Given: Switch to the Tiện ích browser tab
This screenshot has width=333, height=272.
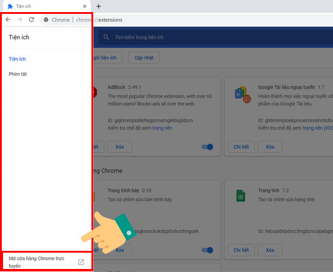Looking at the screenshot, I should click(47, 7).
